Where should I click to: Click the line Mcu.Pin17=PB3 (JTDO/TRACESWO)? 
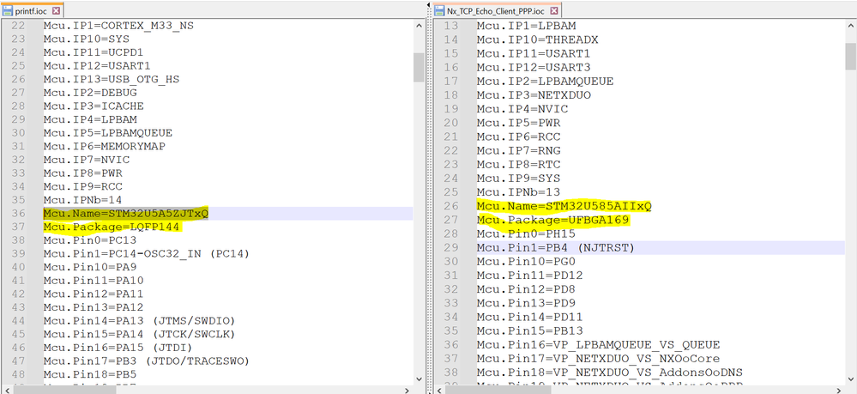click(x=147, y=361)
